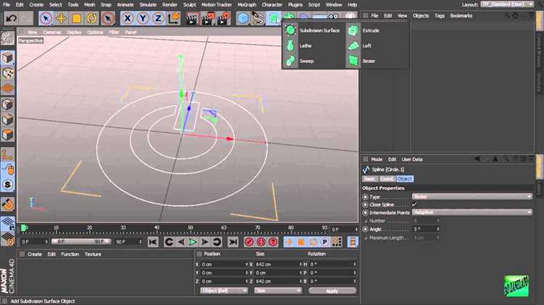Open the Objects menu in Object Manager

[x=421, y=16]
